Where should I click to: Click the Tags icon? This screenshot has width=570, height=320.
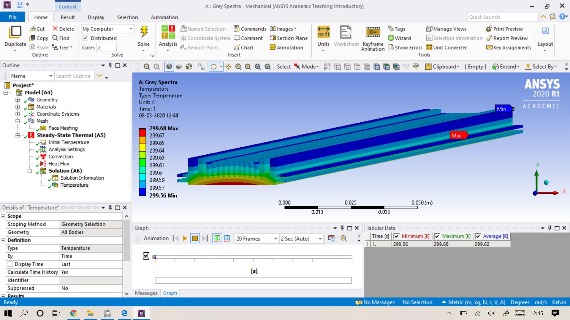(x=391, y=28)
